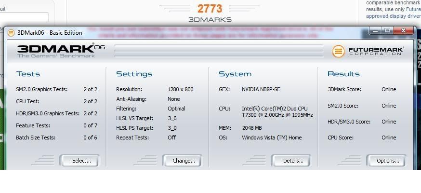421x193 pixels.
Task: Click the 1280 x 800 resolution value
Action: pyautogui.click(x=181, y=90)
